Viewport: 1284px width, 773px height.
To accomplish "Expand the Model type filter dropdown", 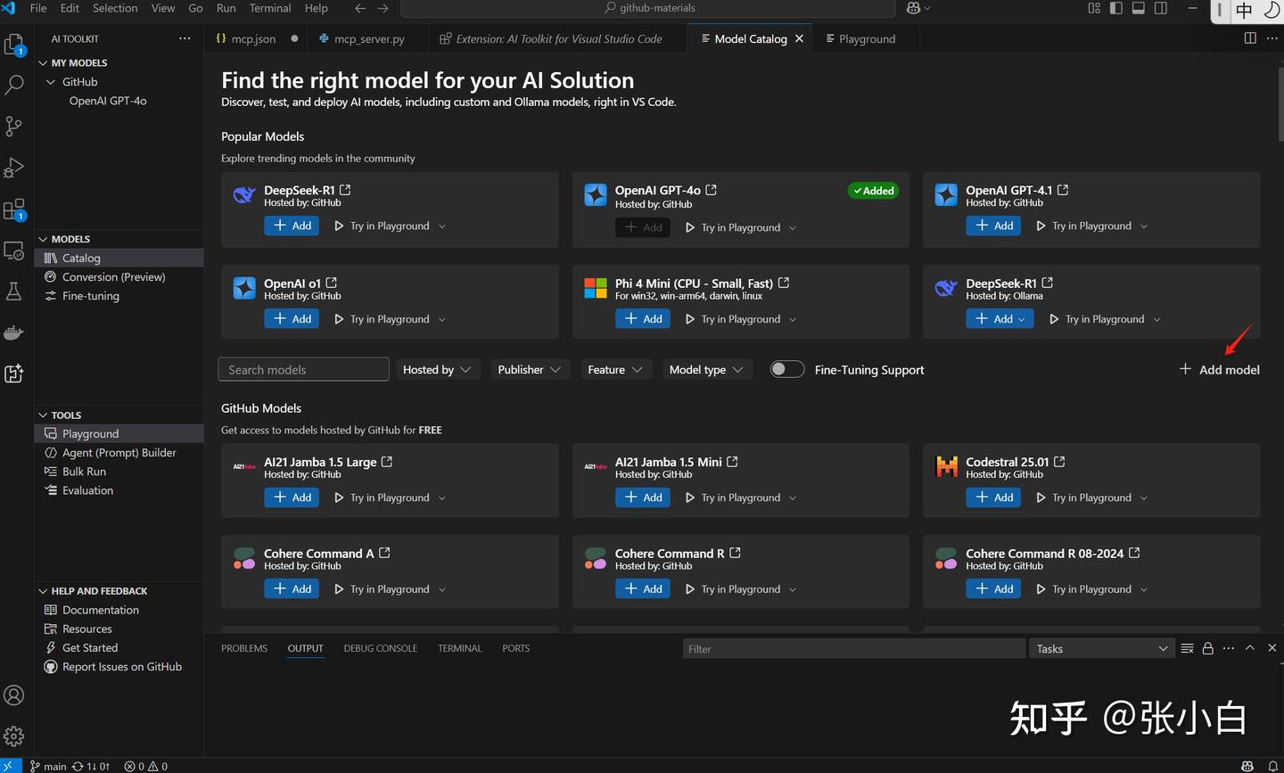I will pyautogui.click(x=706, y=369).
